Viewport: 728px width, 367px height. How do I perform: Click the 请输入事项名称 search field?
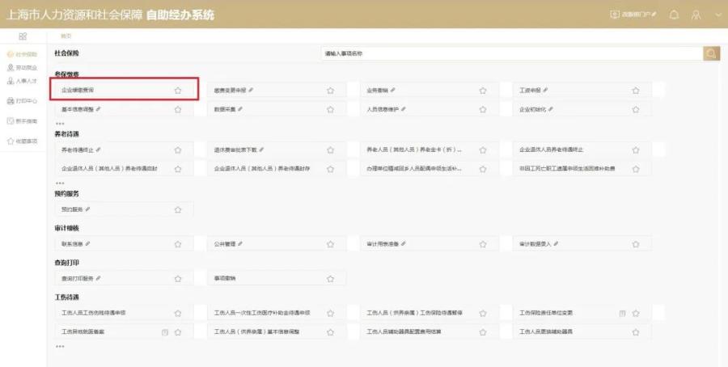(512, 54)
